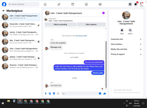Click the 'Is this still available?' message
Screen dimensions: 147x108
click(58, 43)
